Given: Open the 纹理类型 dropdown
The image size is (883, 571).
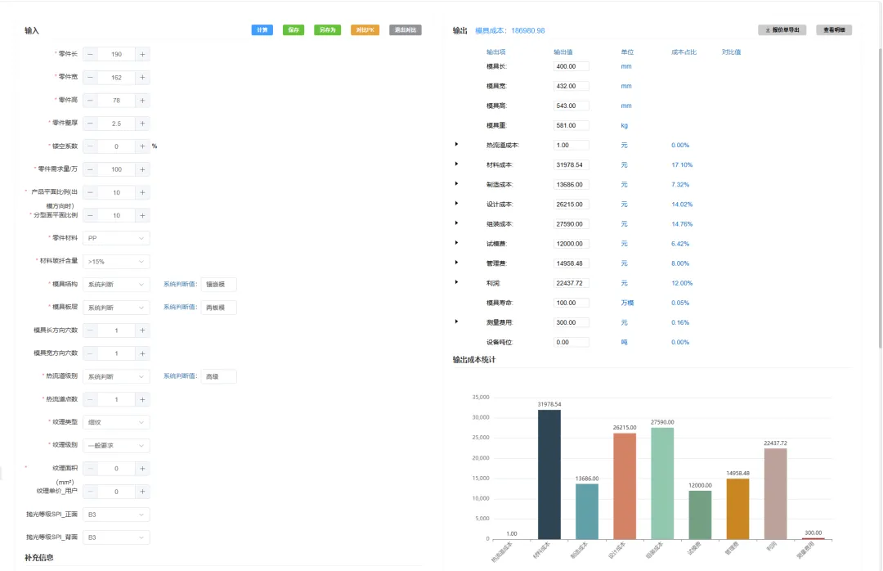Looking at the screenshot, I should click(x=116, y=422).
